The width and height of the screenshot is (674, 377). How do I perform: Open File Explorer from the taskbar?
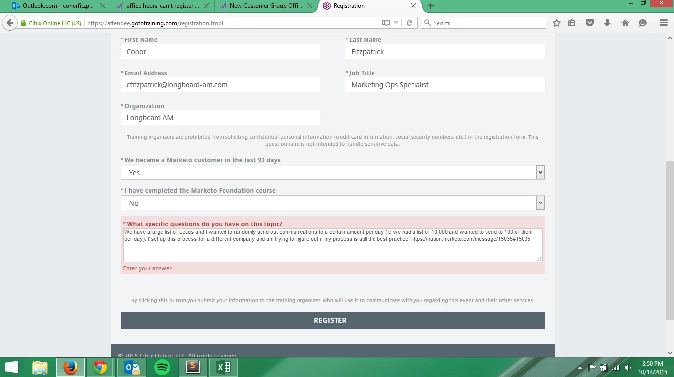pyautogui.click(x=40, y=367)
